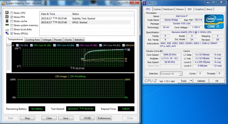Open Preferences in AIDA64
The height and width of the screenshot is (124, 228).
point(104,118)
